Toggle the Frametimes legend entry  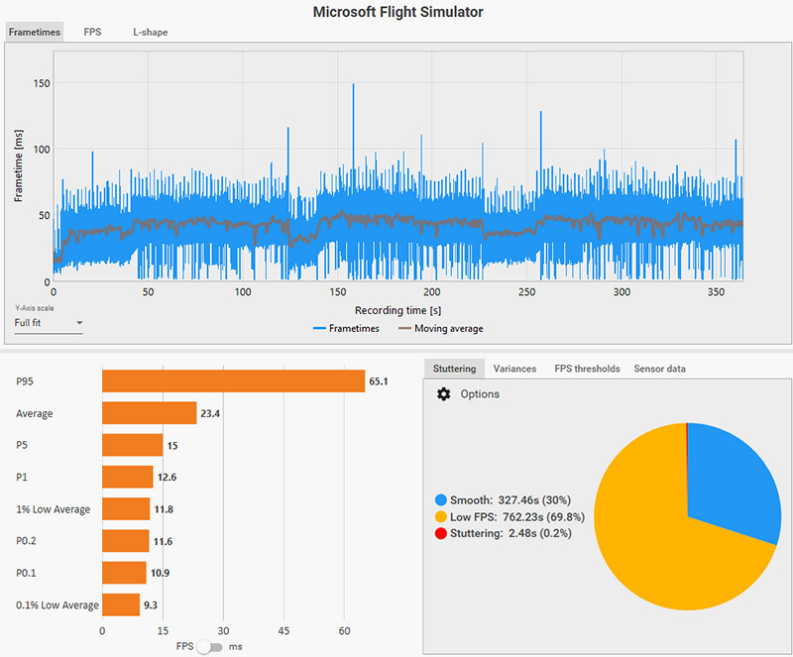click(x=346, y=328)
